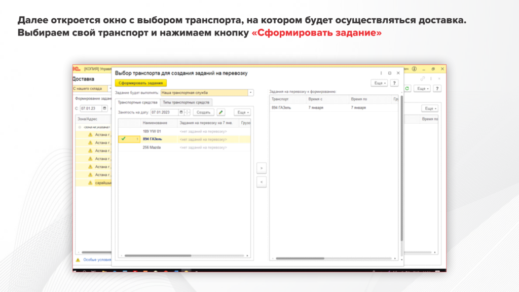Select the сарайшы address row
Image resolution: width=519 pixels, height=292 pixels.
pos(94,182)
